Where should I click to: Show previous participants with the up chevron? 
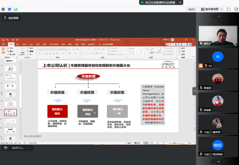[219, 16]
